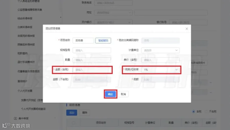Click the 单价（含税）input field in dialog
Image resolution: width=230 pixels, height=130 pixels.
[x=160, y=60]
